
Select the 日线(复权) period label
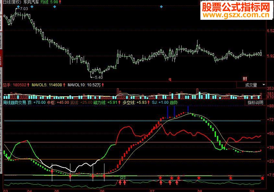pos(12,2)
